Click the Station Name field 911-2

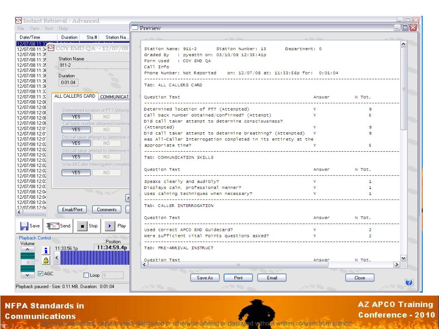(x=94, y=65)
